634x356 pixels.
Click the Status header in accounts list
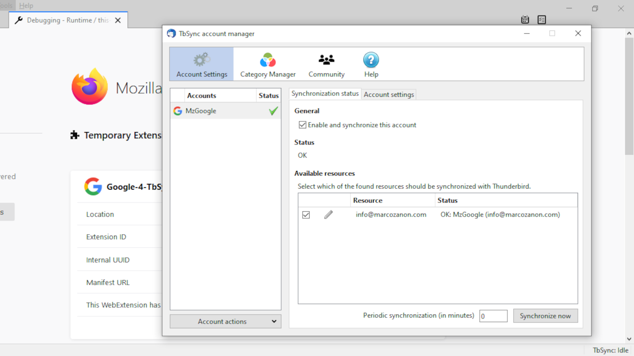click(x=269, y=95)
